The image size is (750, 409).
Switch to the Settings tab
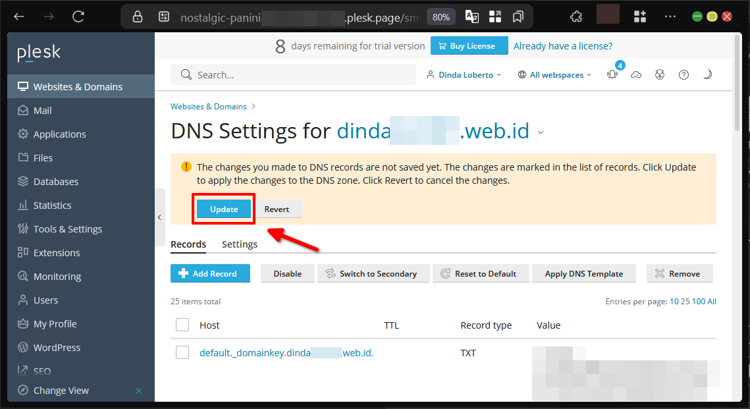click(x=240, y=244)
